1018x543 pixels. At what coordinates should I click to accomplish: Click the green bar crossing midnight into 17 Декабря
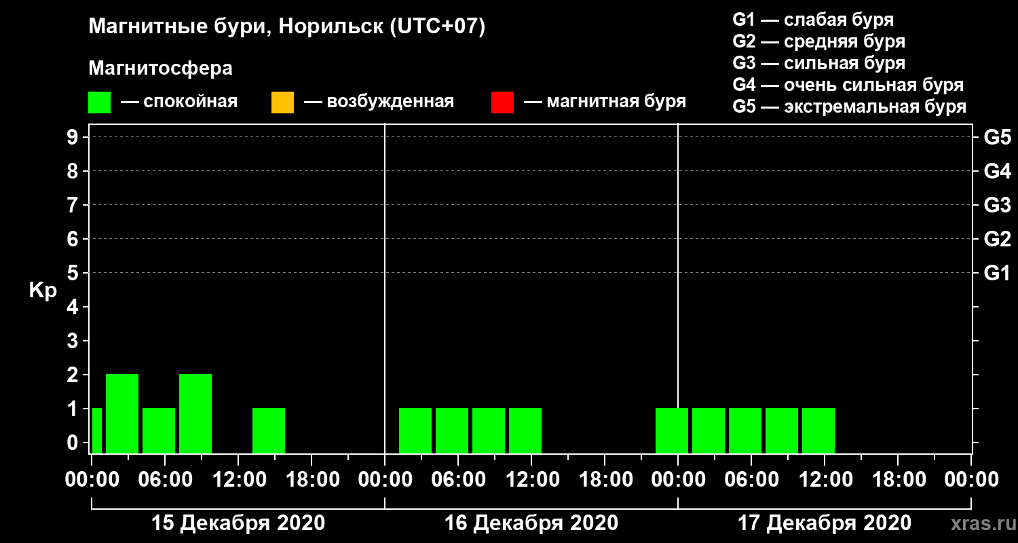point(672,430)
